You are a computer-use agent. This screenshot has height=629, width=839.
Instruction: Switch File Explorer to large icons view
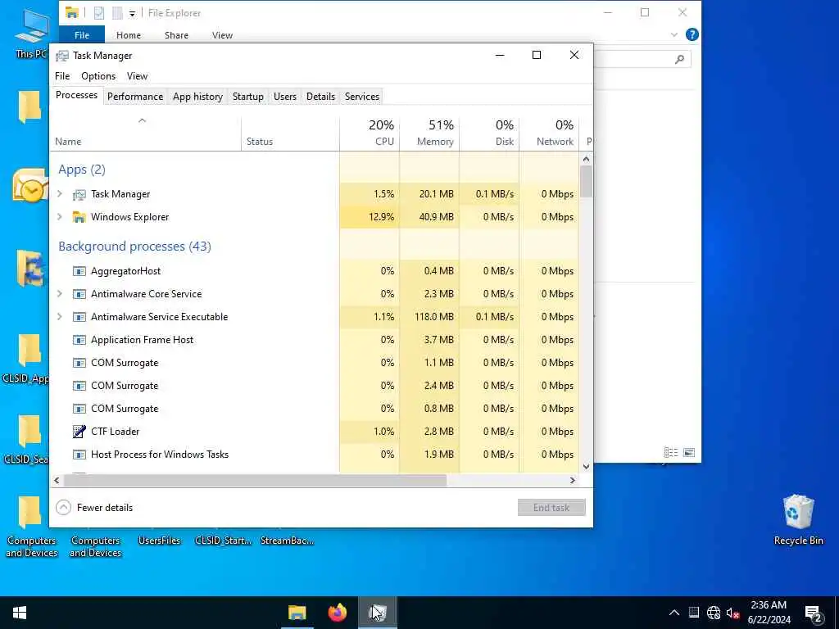[x=689, y=452]
